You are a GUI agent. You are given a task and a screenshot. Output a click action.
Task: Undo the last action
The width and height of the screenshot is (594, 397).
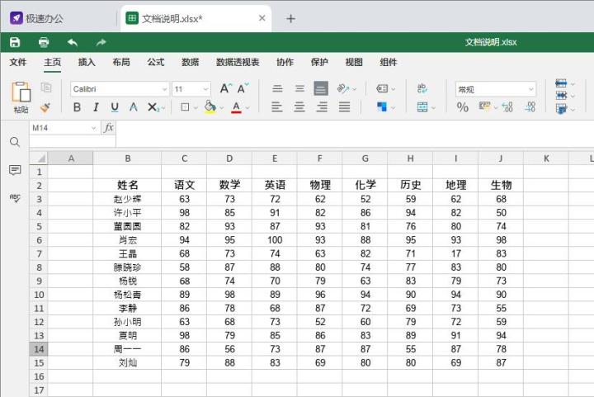coord(73,42)
